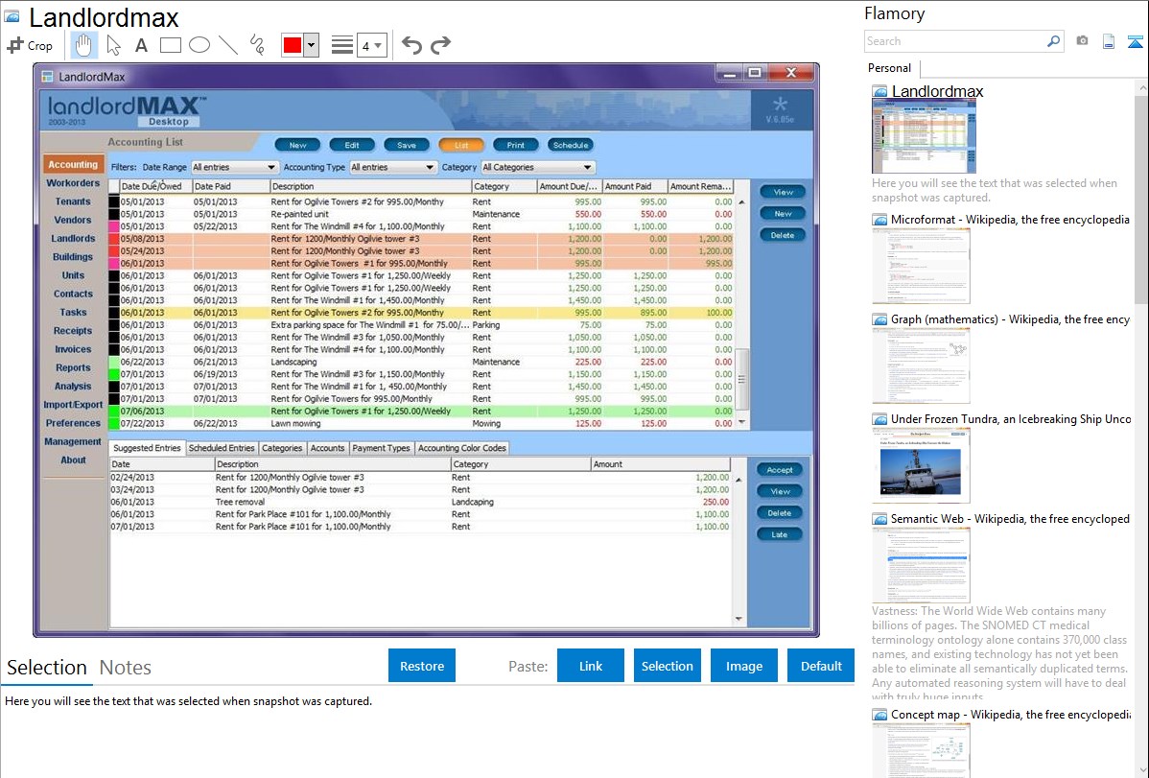Select the Crop tool
The height and width of the screenshot is (778, 1149).
(30, 45)
